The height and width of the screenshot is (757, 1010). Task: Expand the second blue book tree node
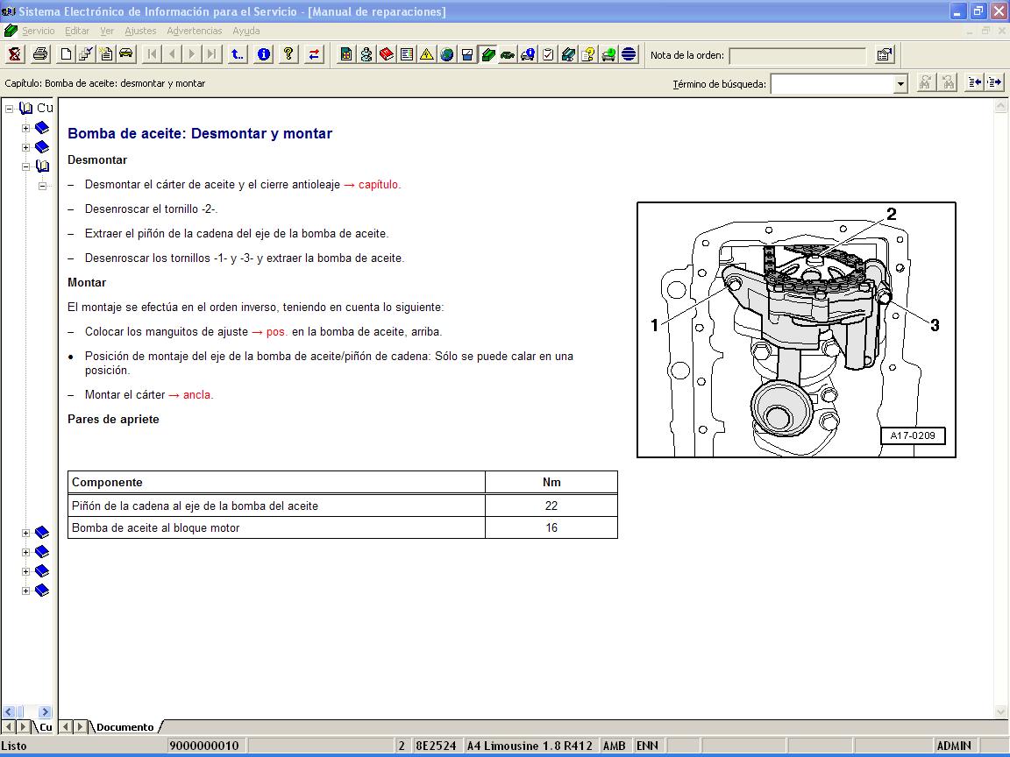tap(25, 147)
